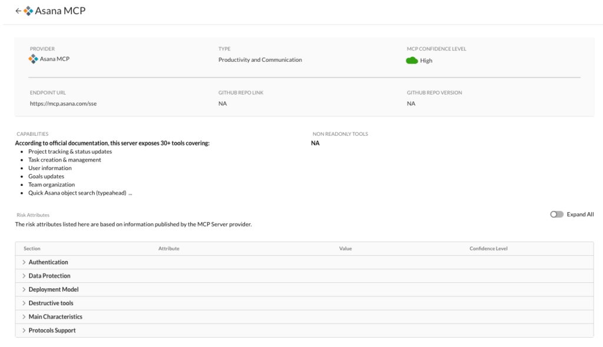Go back using the left arrow icon

point(18,11)
